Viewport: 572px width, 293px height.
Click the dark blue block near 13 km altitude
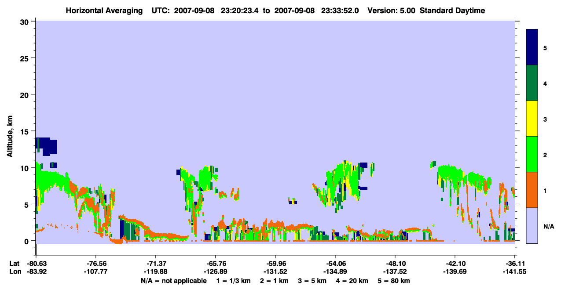point(47,146)
